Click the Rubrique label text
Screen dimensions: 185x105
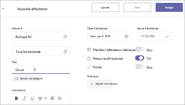tap(93, 76)
